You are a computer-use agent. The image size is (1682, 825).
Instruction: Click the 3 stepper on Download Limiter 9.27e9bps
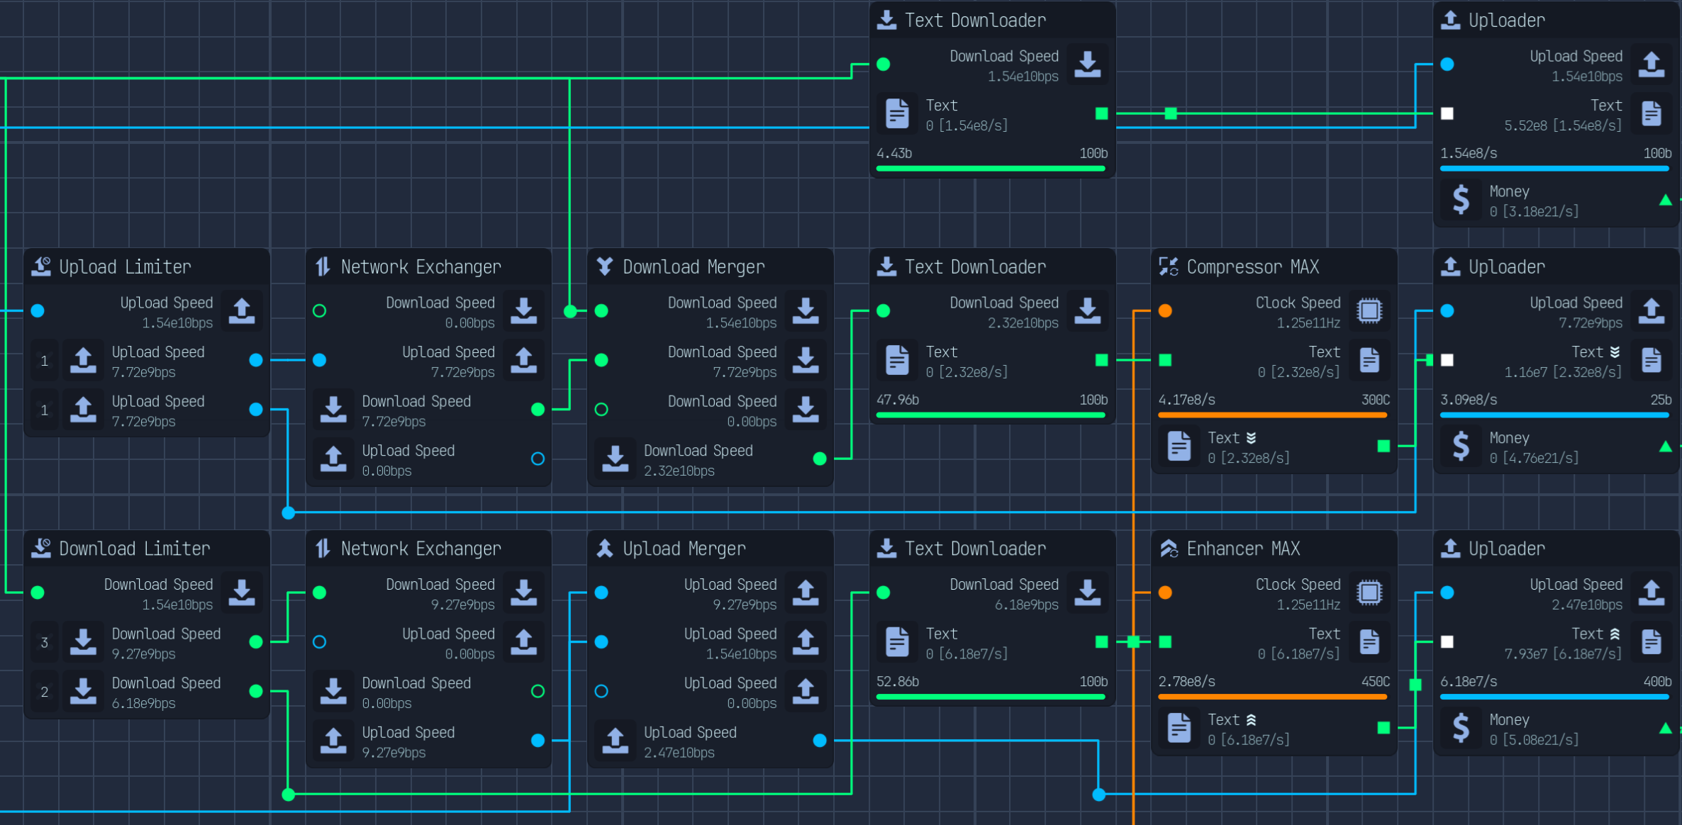tap(44, 642)
